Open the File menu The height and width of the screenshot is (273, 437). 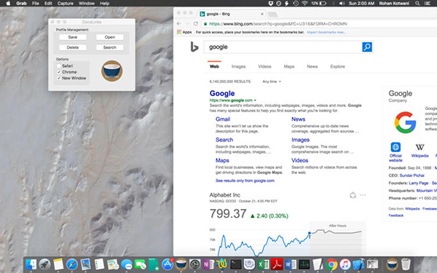36,4
